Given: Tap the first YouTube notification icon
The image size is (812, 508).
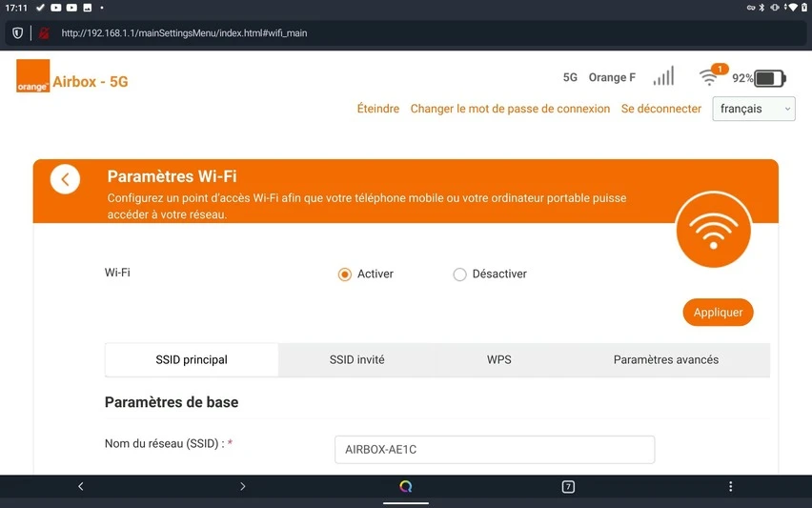Looking at the screenshot, I should pyautogui.click(x=56, y=8).
